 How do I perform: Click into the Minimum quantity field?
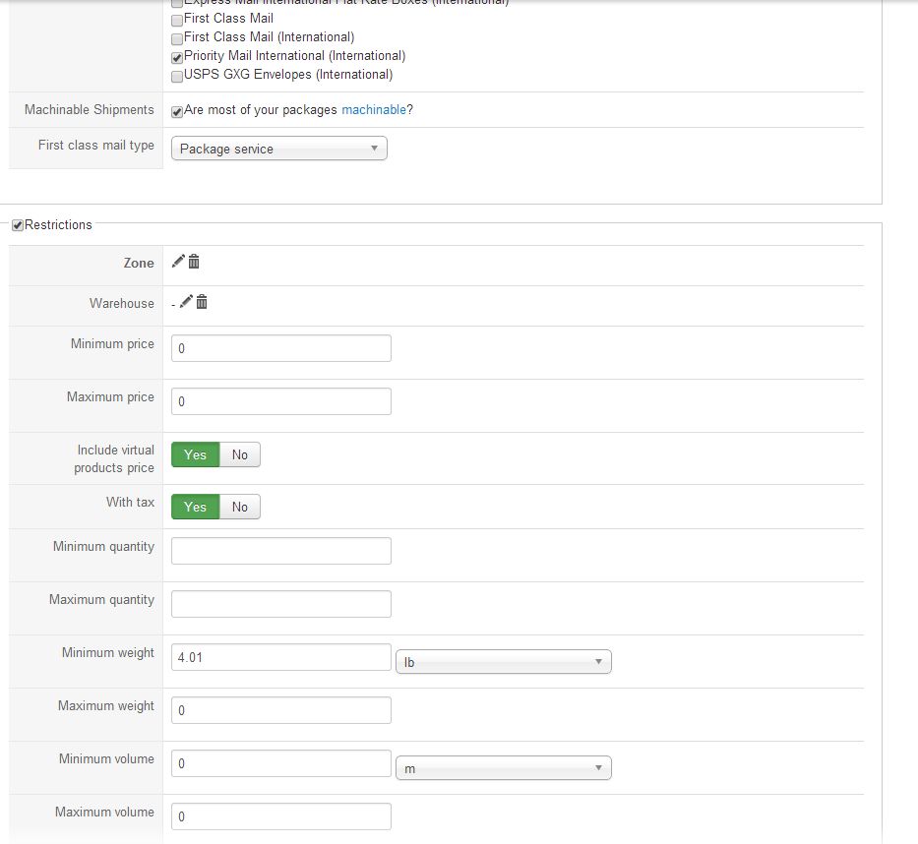point(281,551)
